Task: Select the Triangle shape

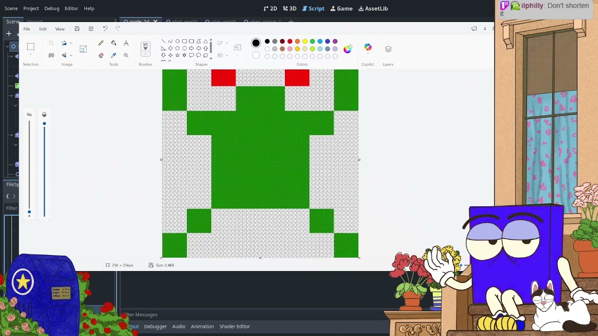Action: [206, 41]
